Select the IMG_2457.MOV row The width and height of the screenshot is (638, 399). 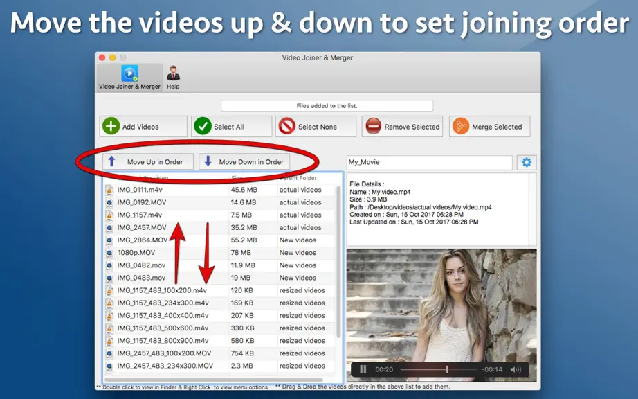(x=220, y=228)
